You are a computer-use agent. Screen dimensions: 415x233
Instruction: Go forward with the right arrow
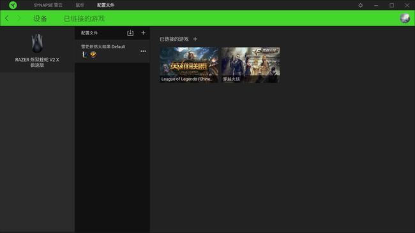click(19, 18)
